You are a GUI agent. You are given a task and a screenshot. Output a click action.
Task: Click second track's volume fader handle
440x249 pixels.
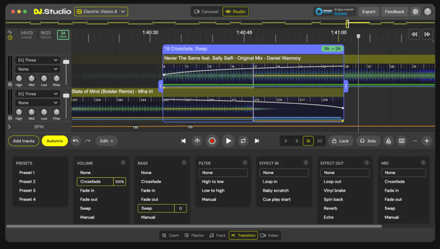tap(66, 96)
